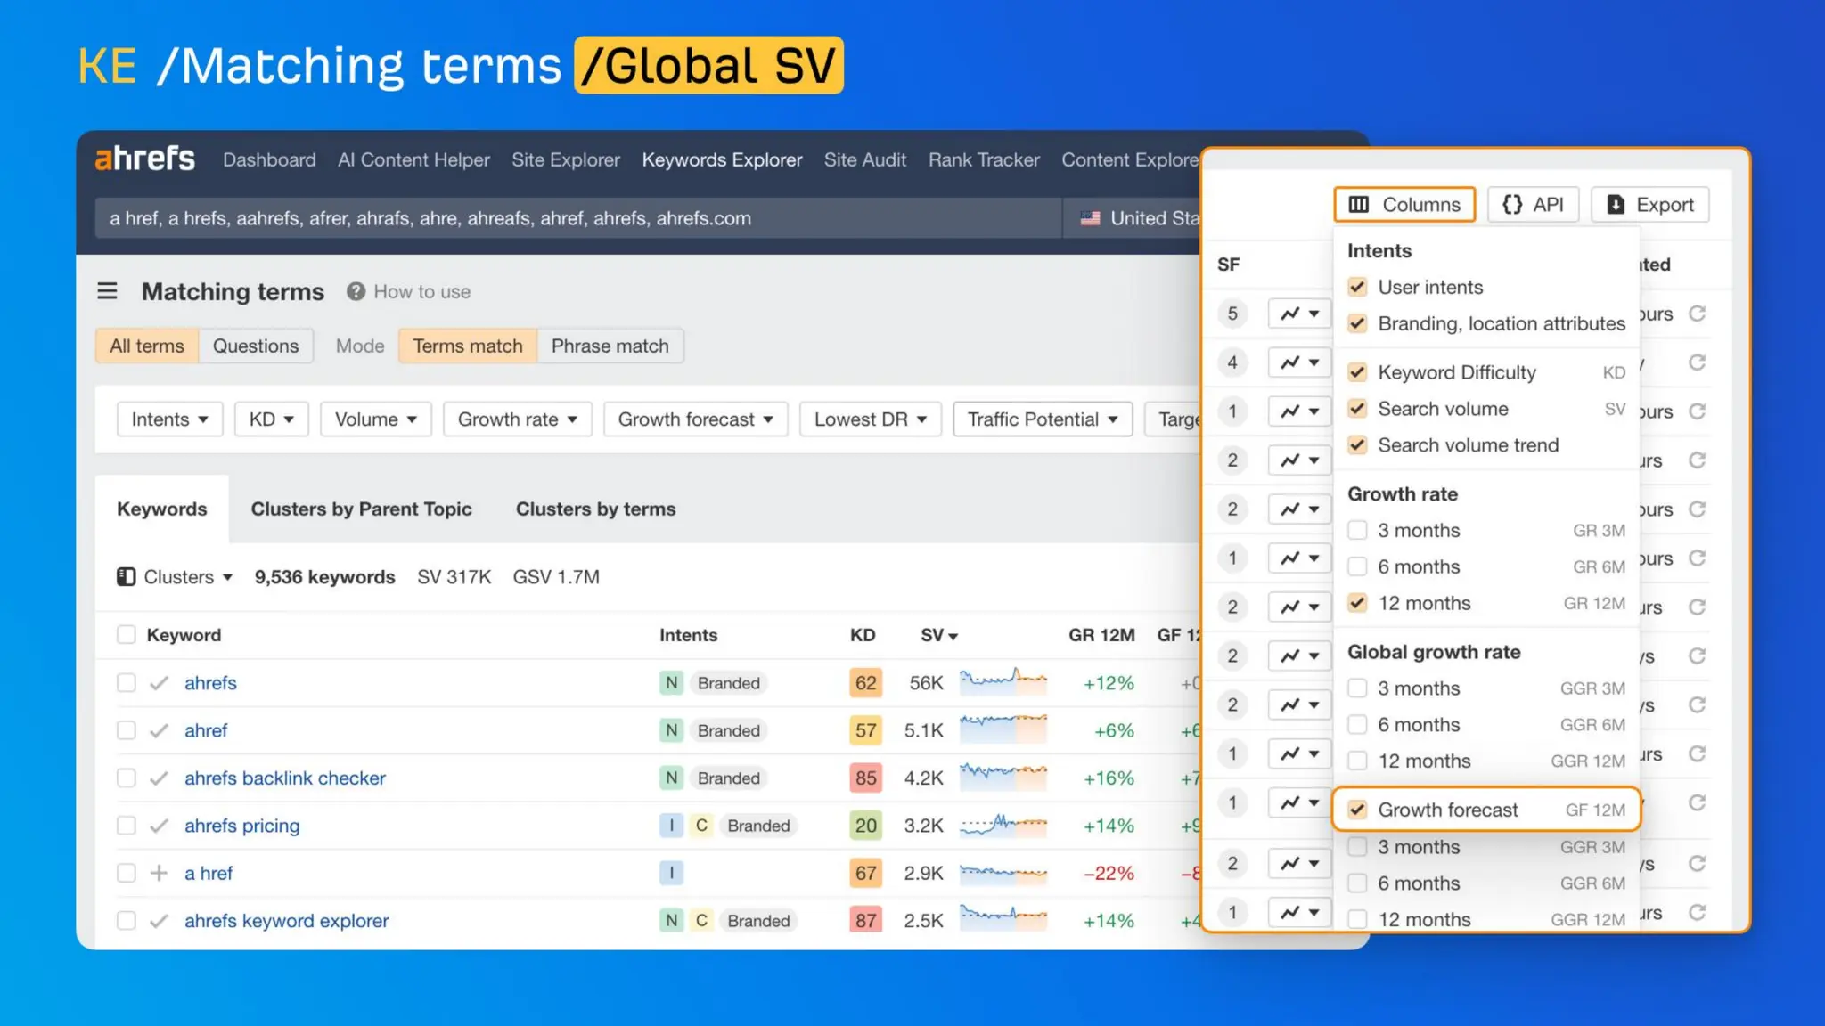Uncheck the Search volume column
The height and width of the screenshot is (1026, 1825).
coord(1357,409)
